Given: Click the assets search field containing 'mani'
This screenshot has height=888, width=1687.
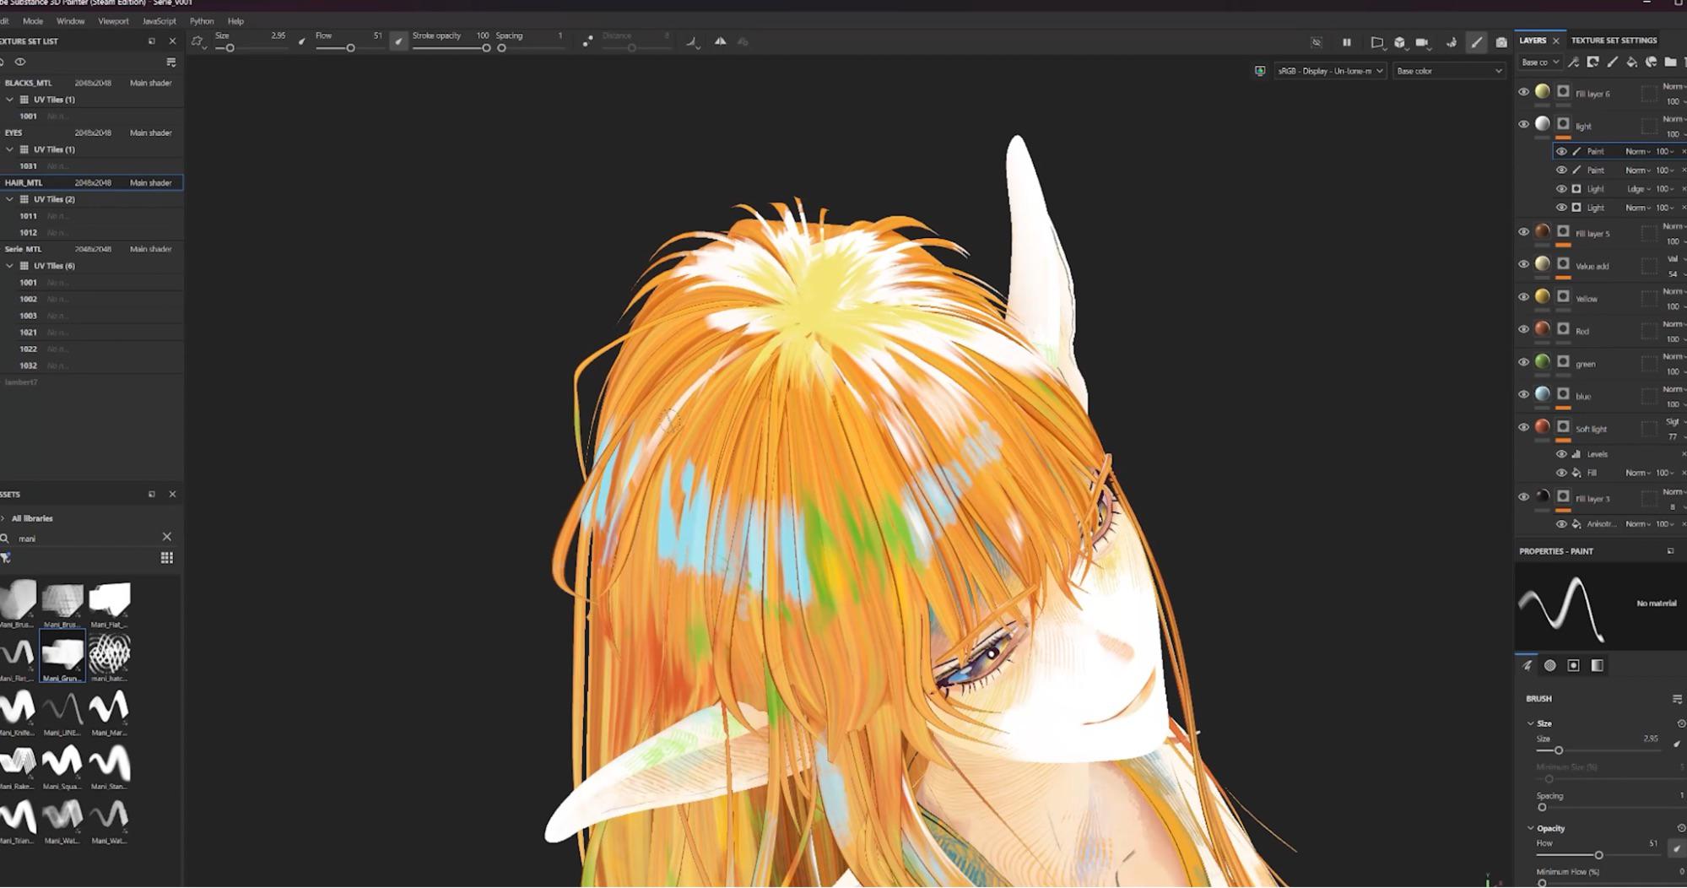Looking at the screenshot, I should pyautogui.click(x=84, y=538).
